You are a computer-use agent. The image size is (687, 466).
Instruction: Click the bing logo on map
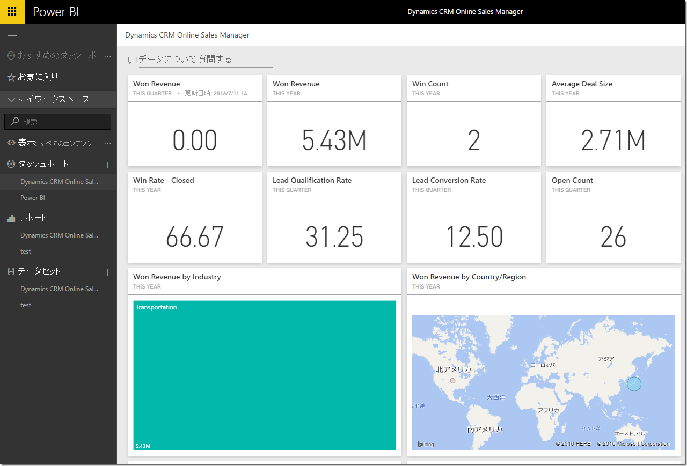click(x=426, y=444)
